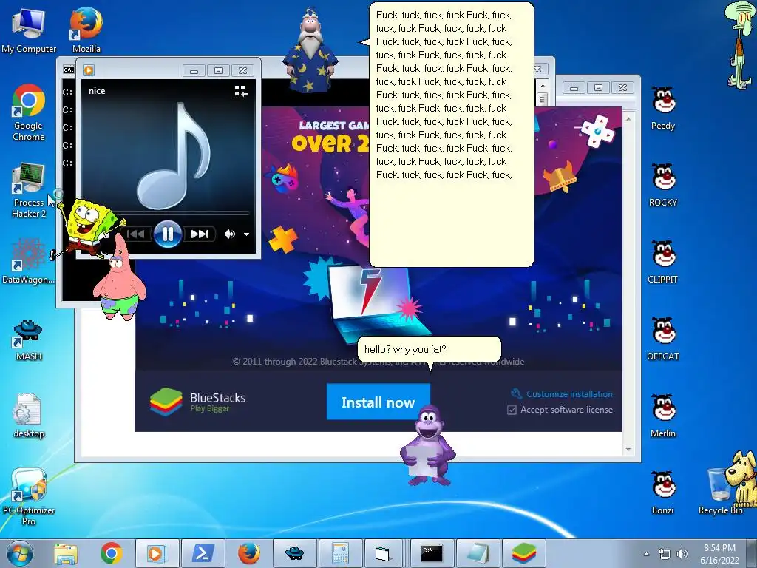This screenshot has width=757, height=568.
Task: Skip to the next track in media player
Action: pos(200,234)
